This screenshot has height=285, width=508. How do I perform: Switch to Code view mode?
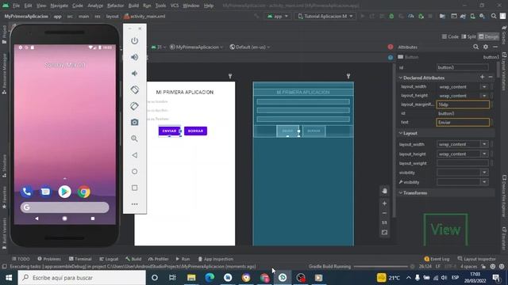click(450, 36)
